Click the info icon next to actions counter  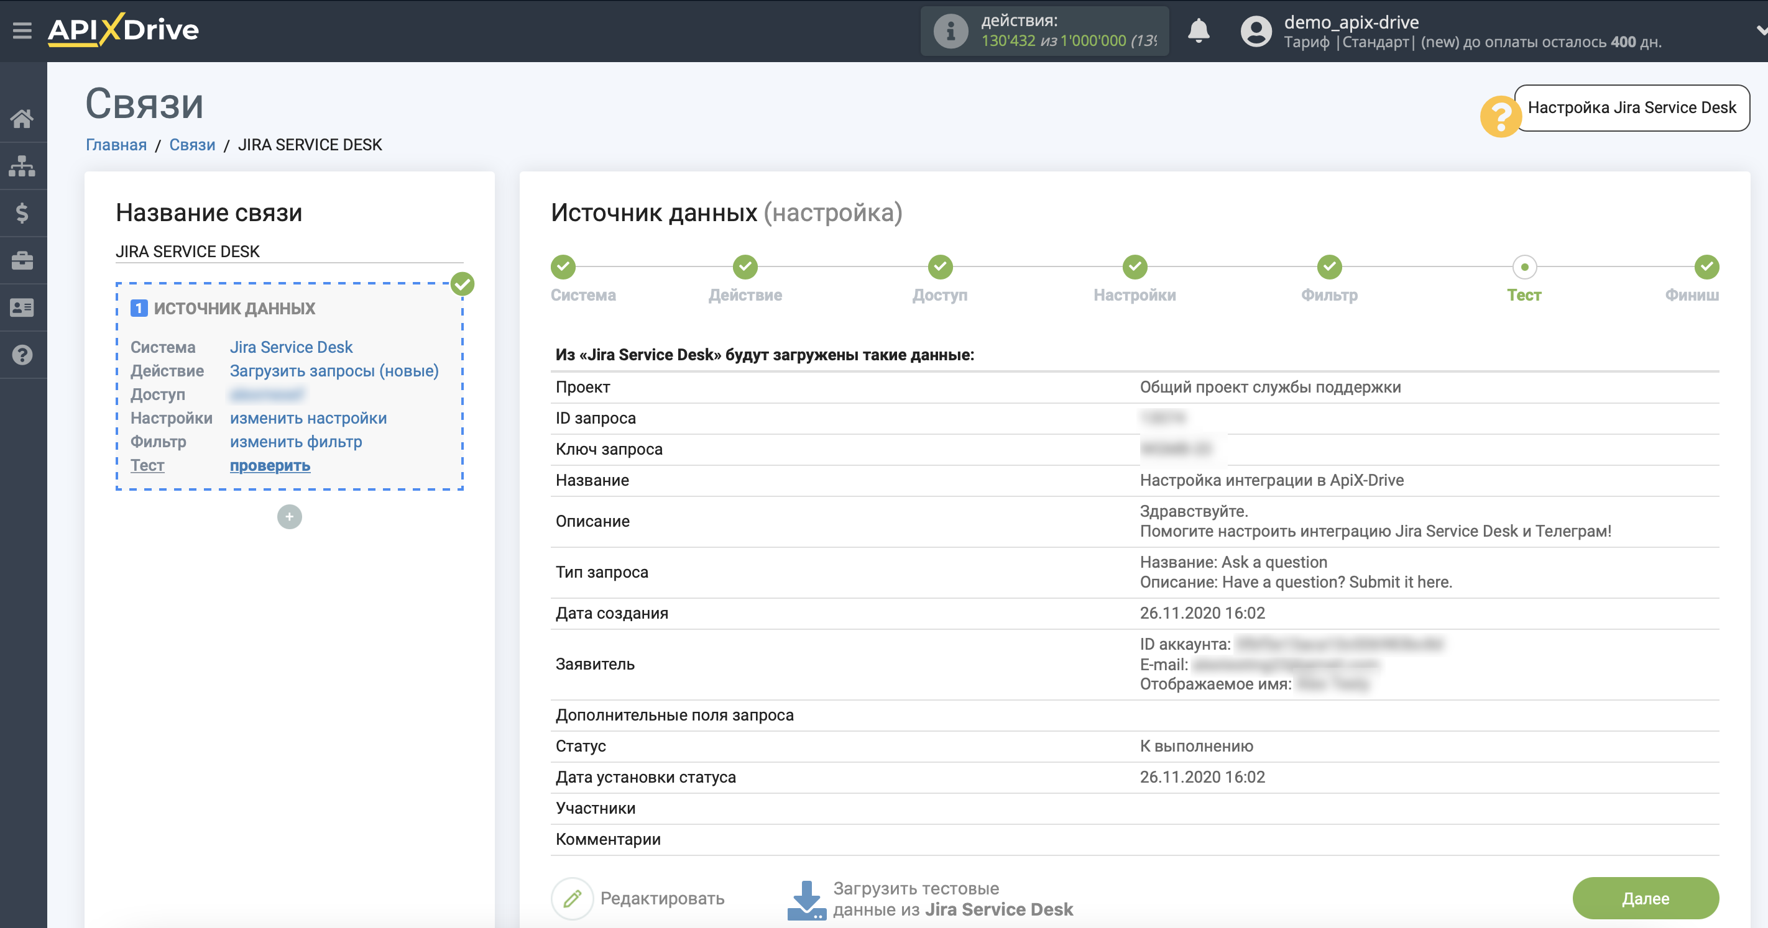[951, 31]
